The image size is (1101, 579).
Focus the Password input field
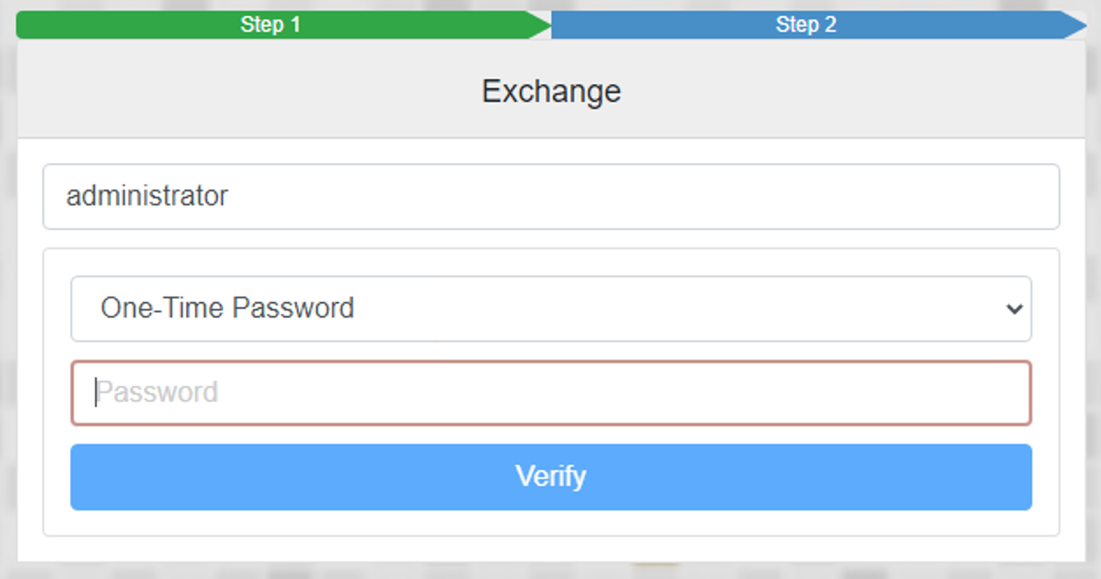pos(550,393)
